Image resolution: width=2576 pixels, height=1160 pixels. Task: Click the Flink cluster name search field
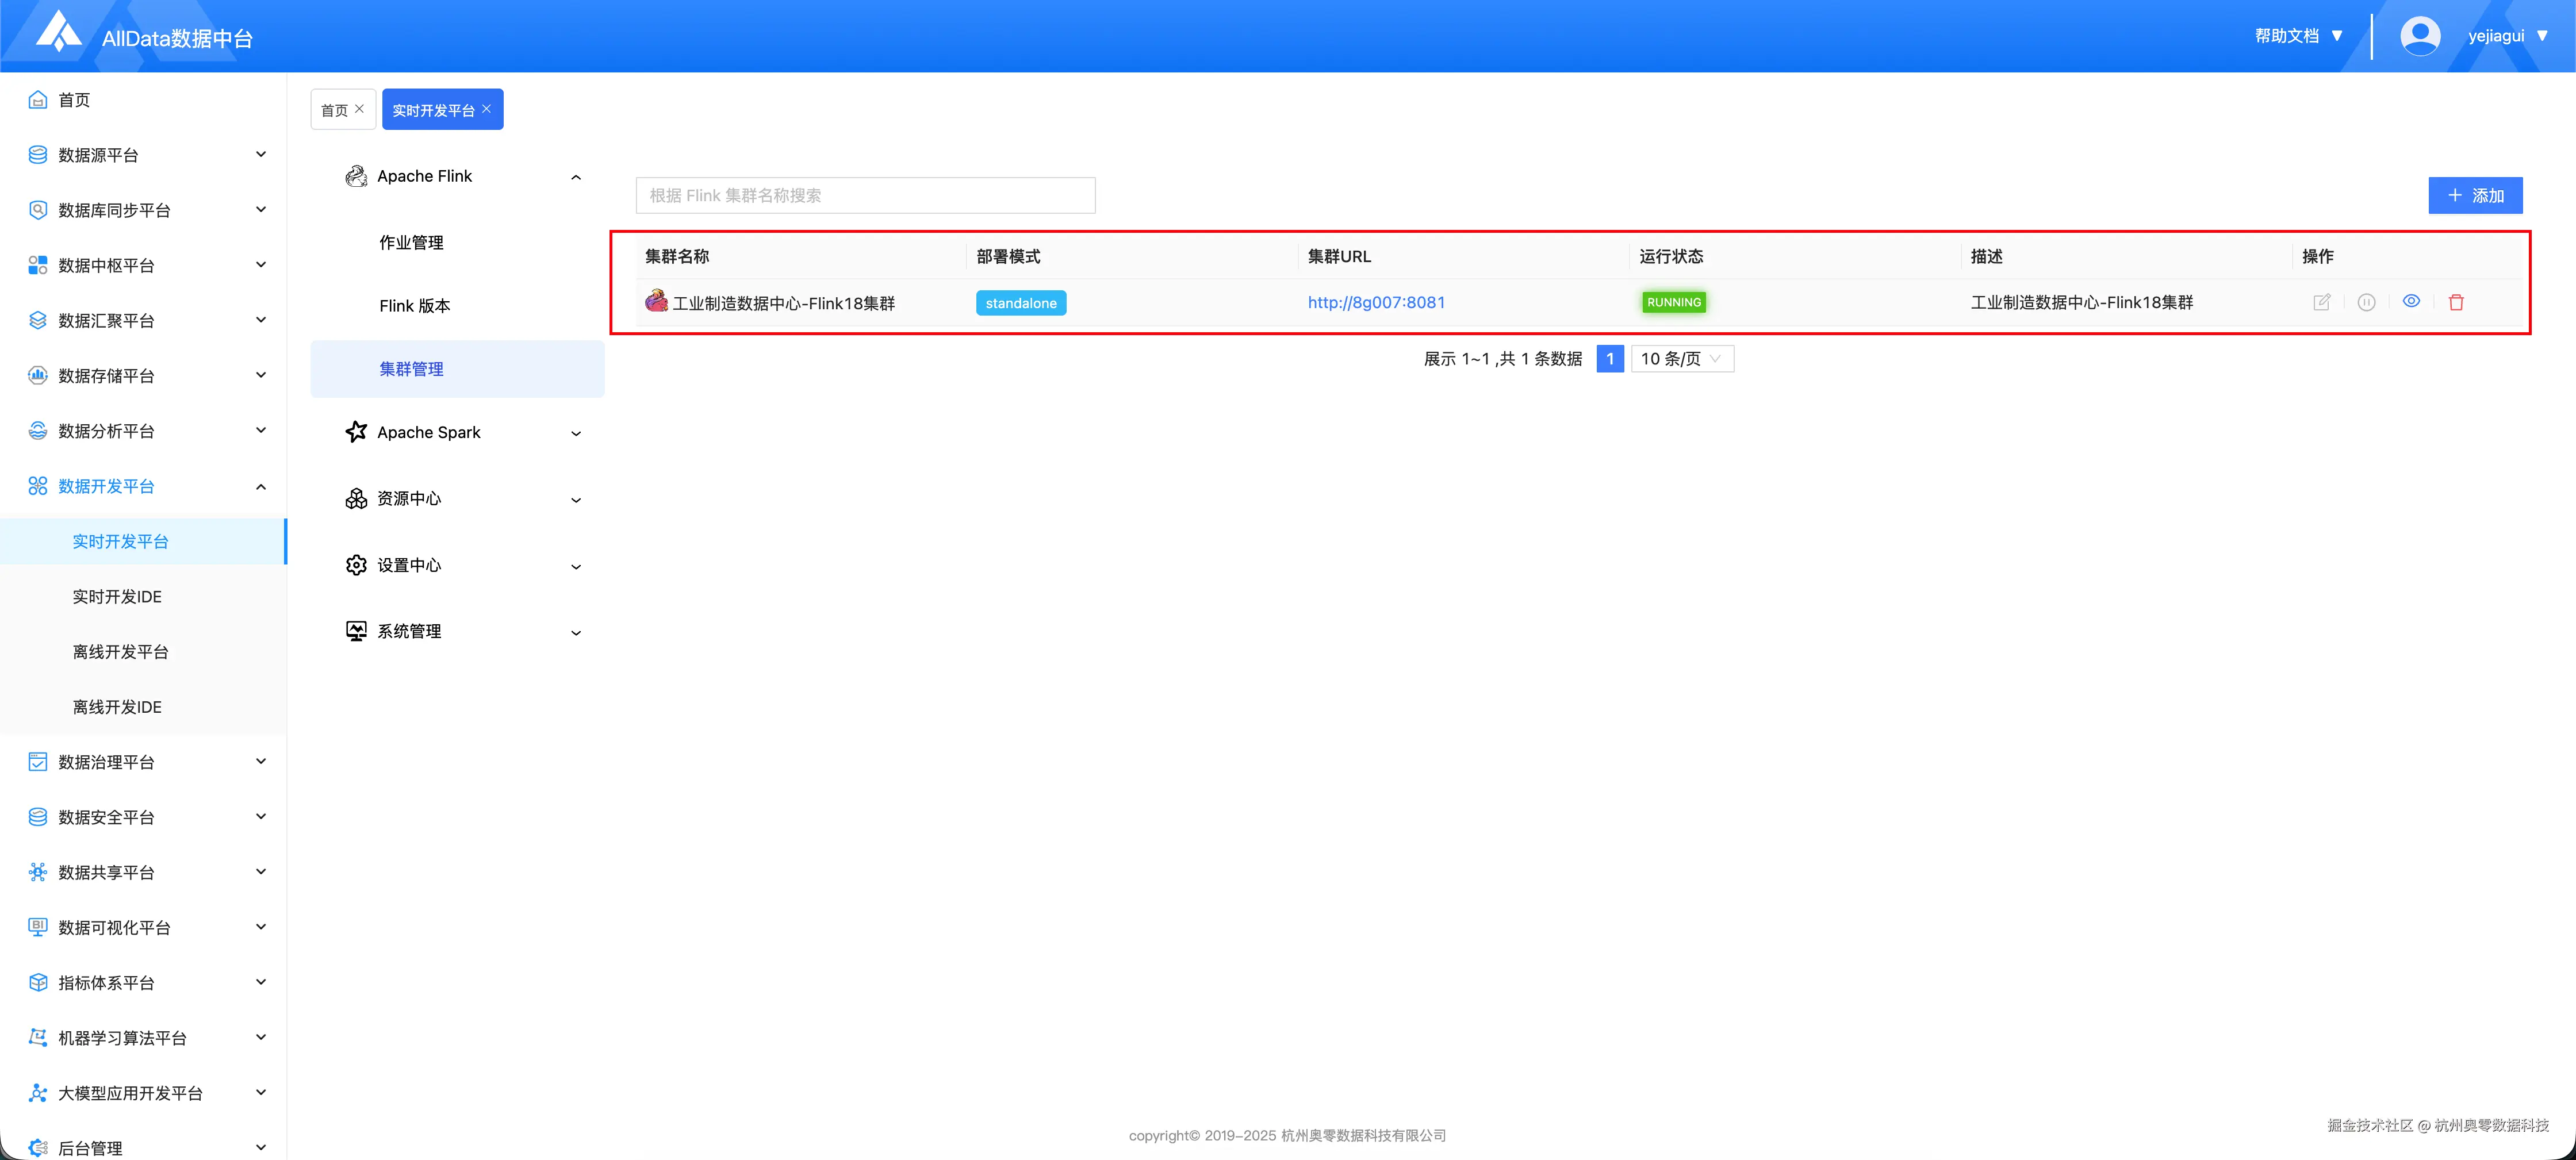pos(865,196)
